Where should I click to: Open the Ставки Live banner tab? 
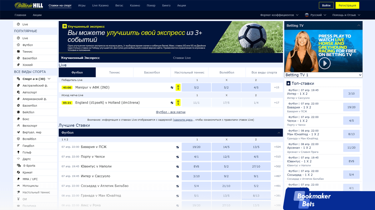click(x=182, y=58)
